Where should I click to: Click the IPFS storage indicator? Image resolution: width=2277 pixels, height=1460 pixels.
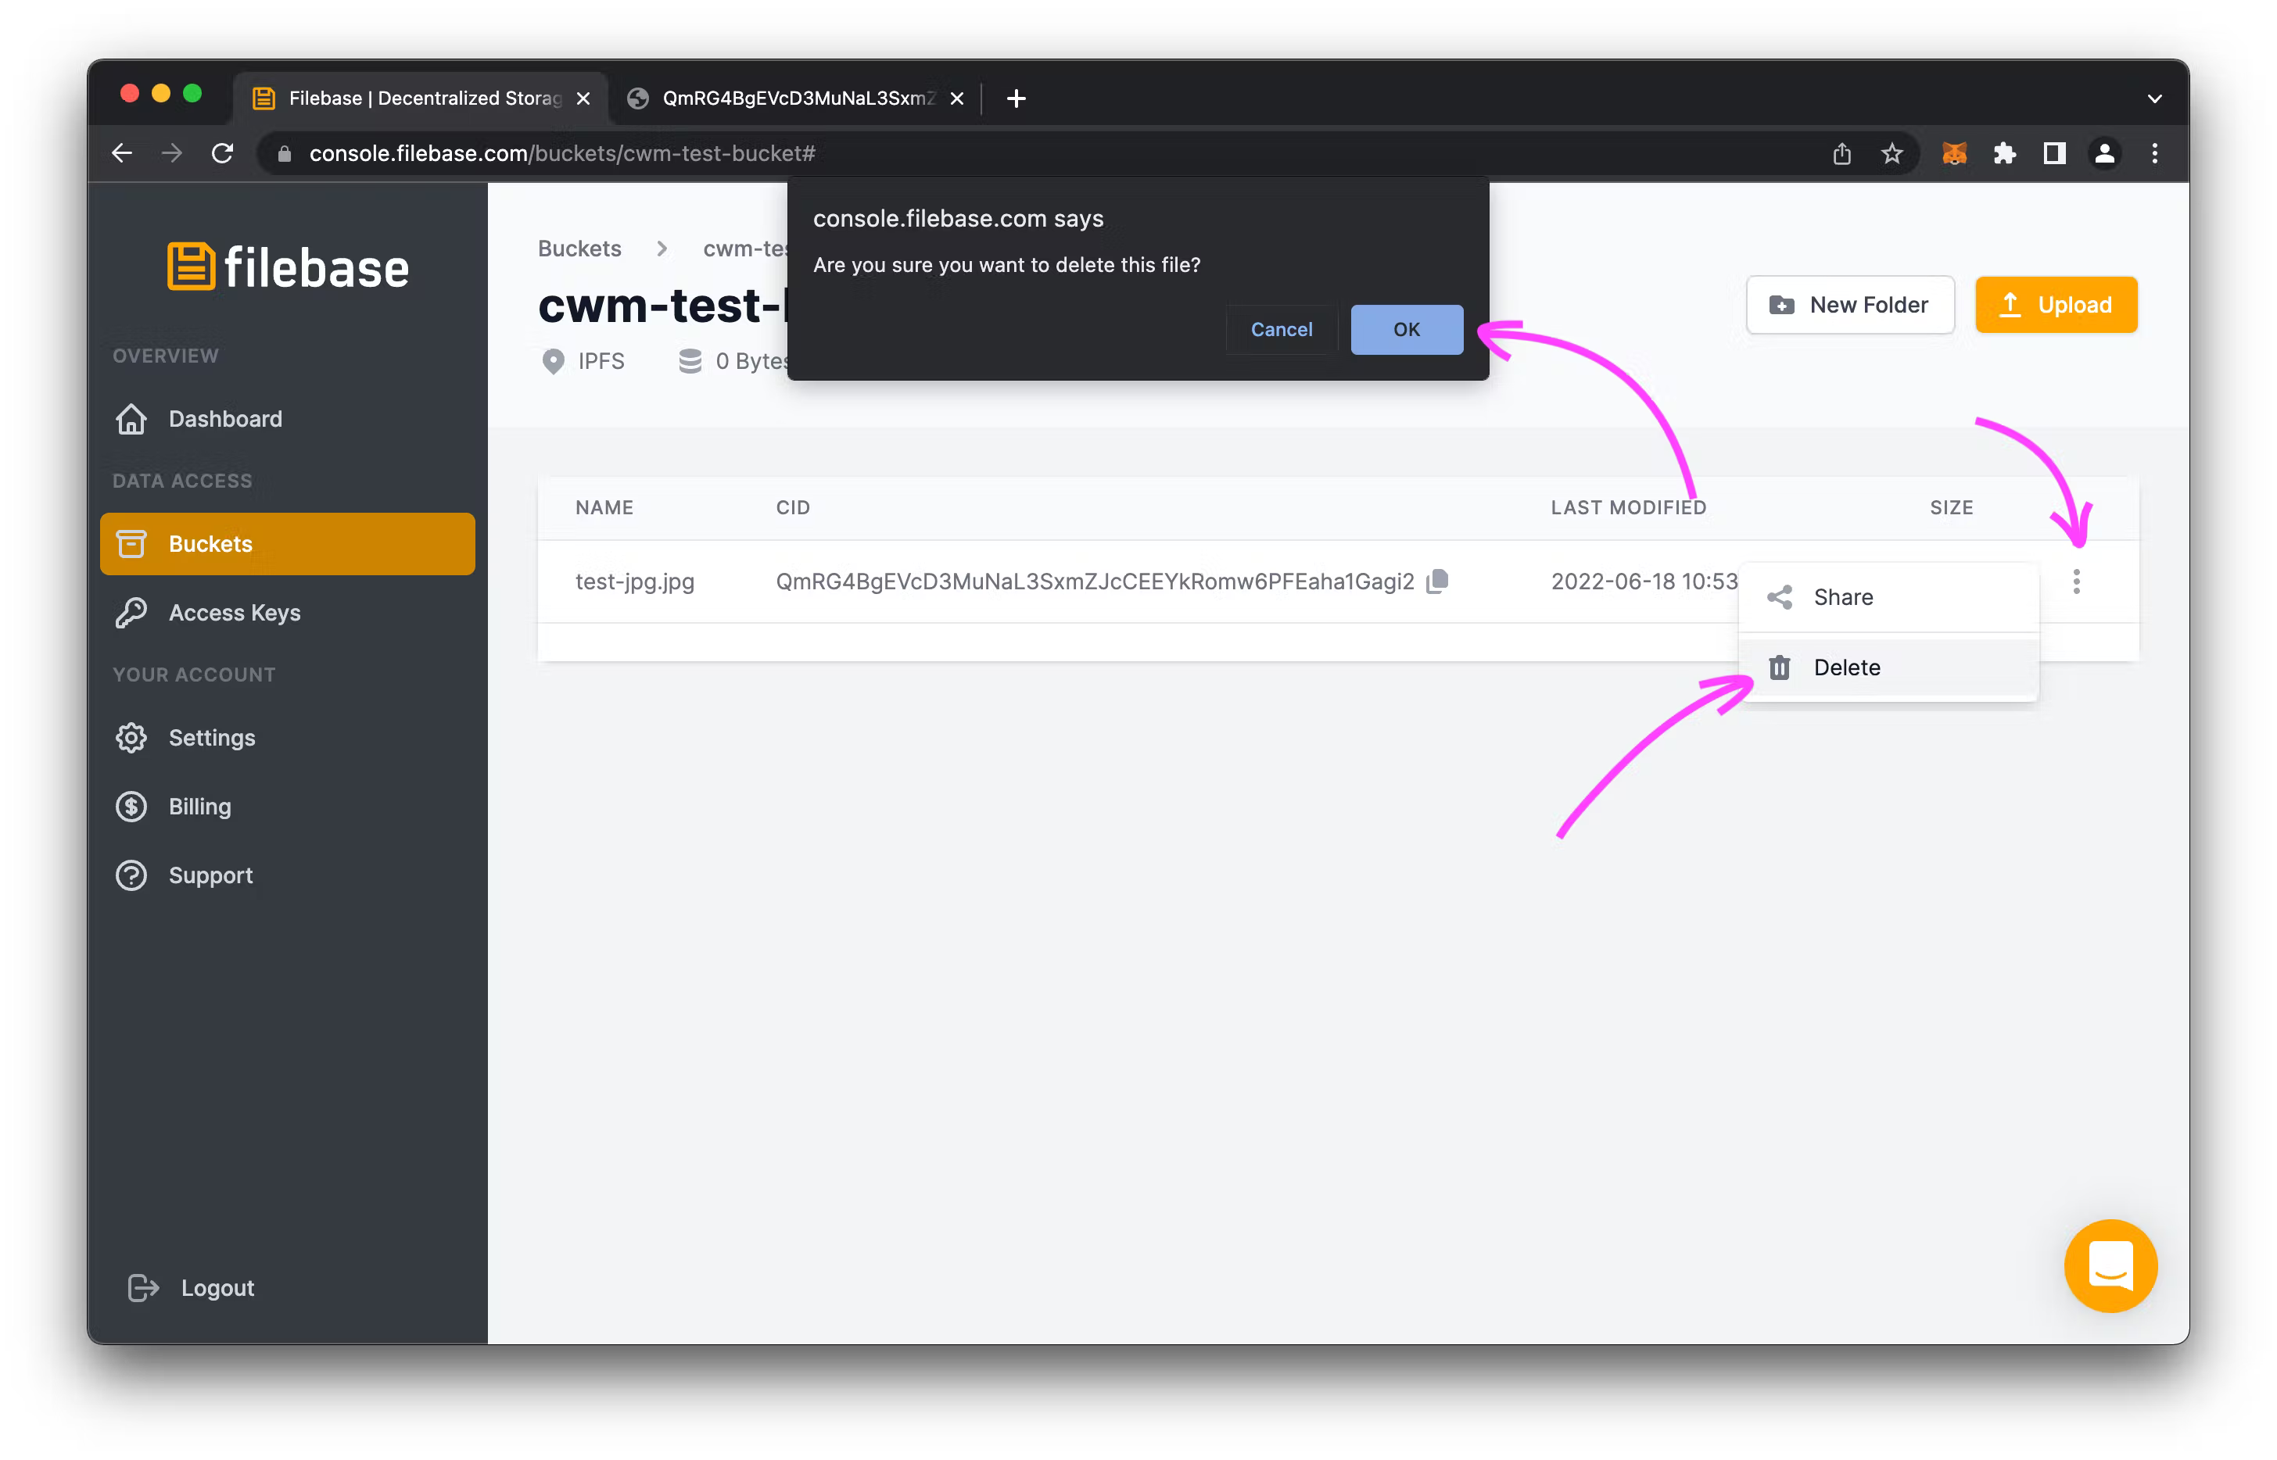coord(581,360)
